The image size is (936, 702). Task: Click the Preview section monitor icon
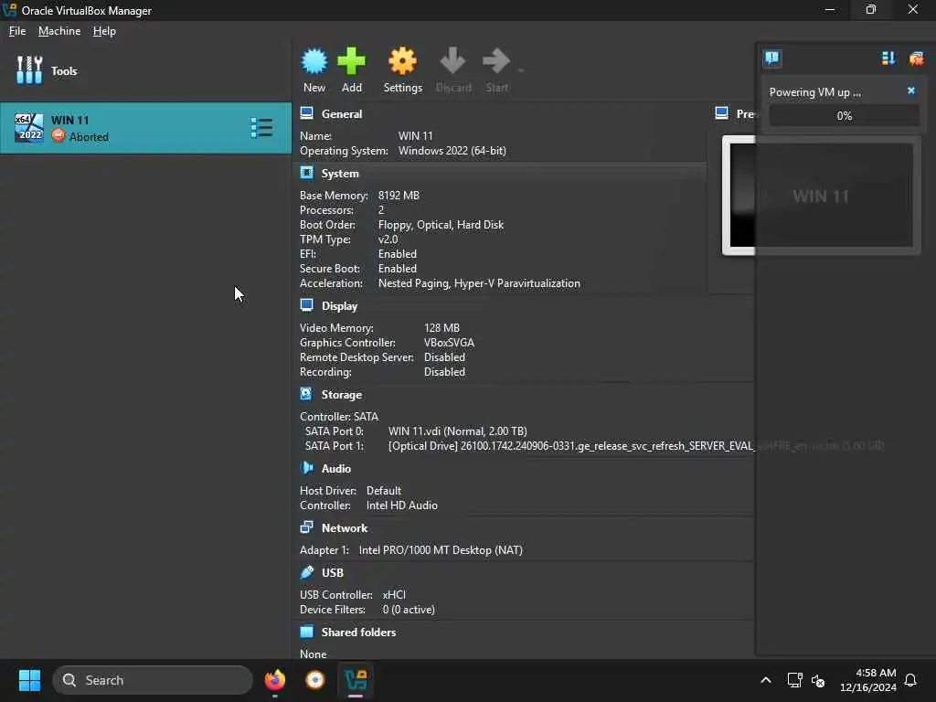tap(722, 112)
